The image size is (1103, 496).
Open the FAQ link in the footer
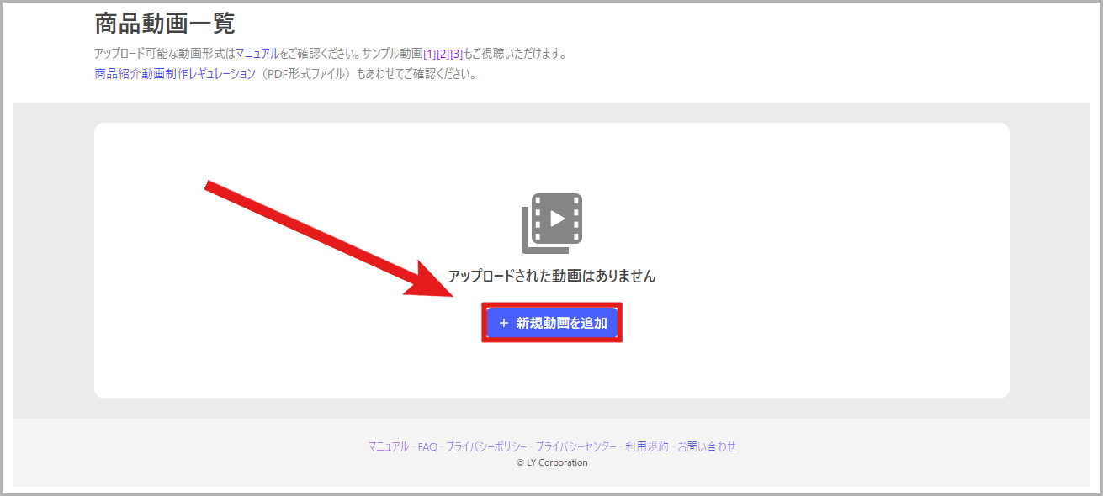pyautogui.click(x=427, y=446)
